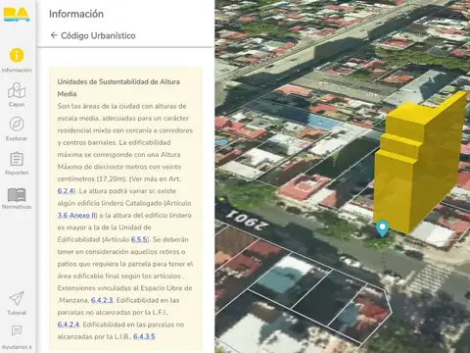Viewport: 470px width, 353px height.
Task: Click the 2901 street number label
Action: [x=247, y=220]
